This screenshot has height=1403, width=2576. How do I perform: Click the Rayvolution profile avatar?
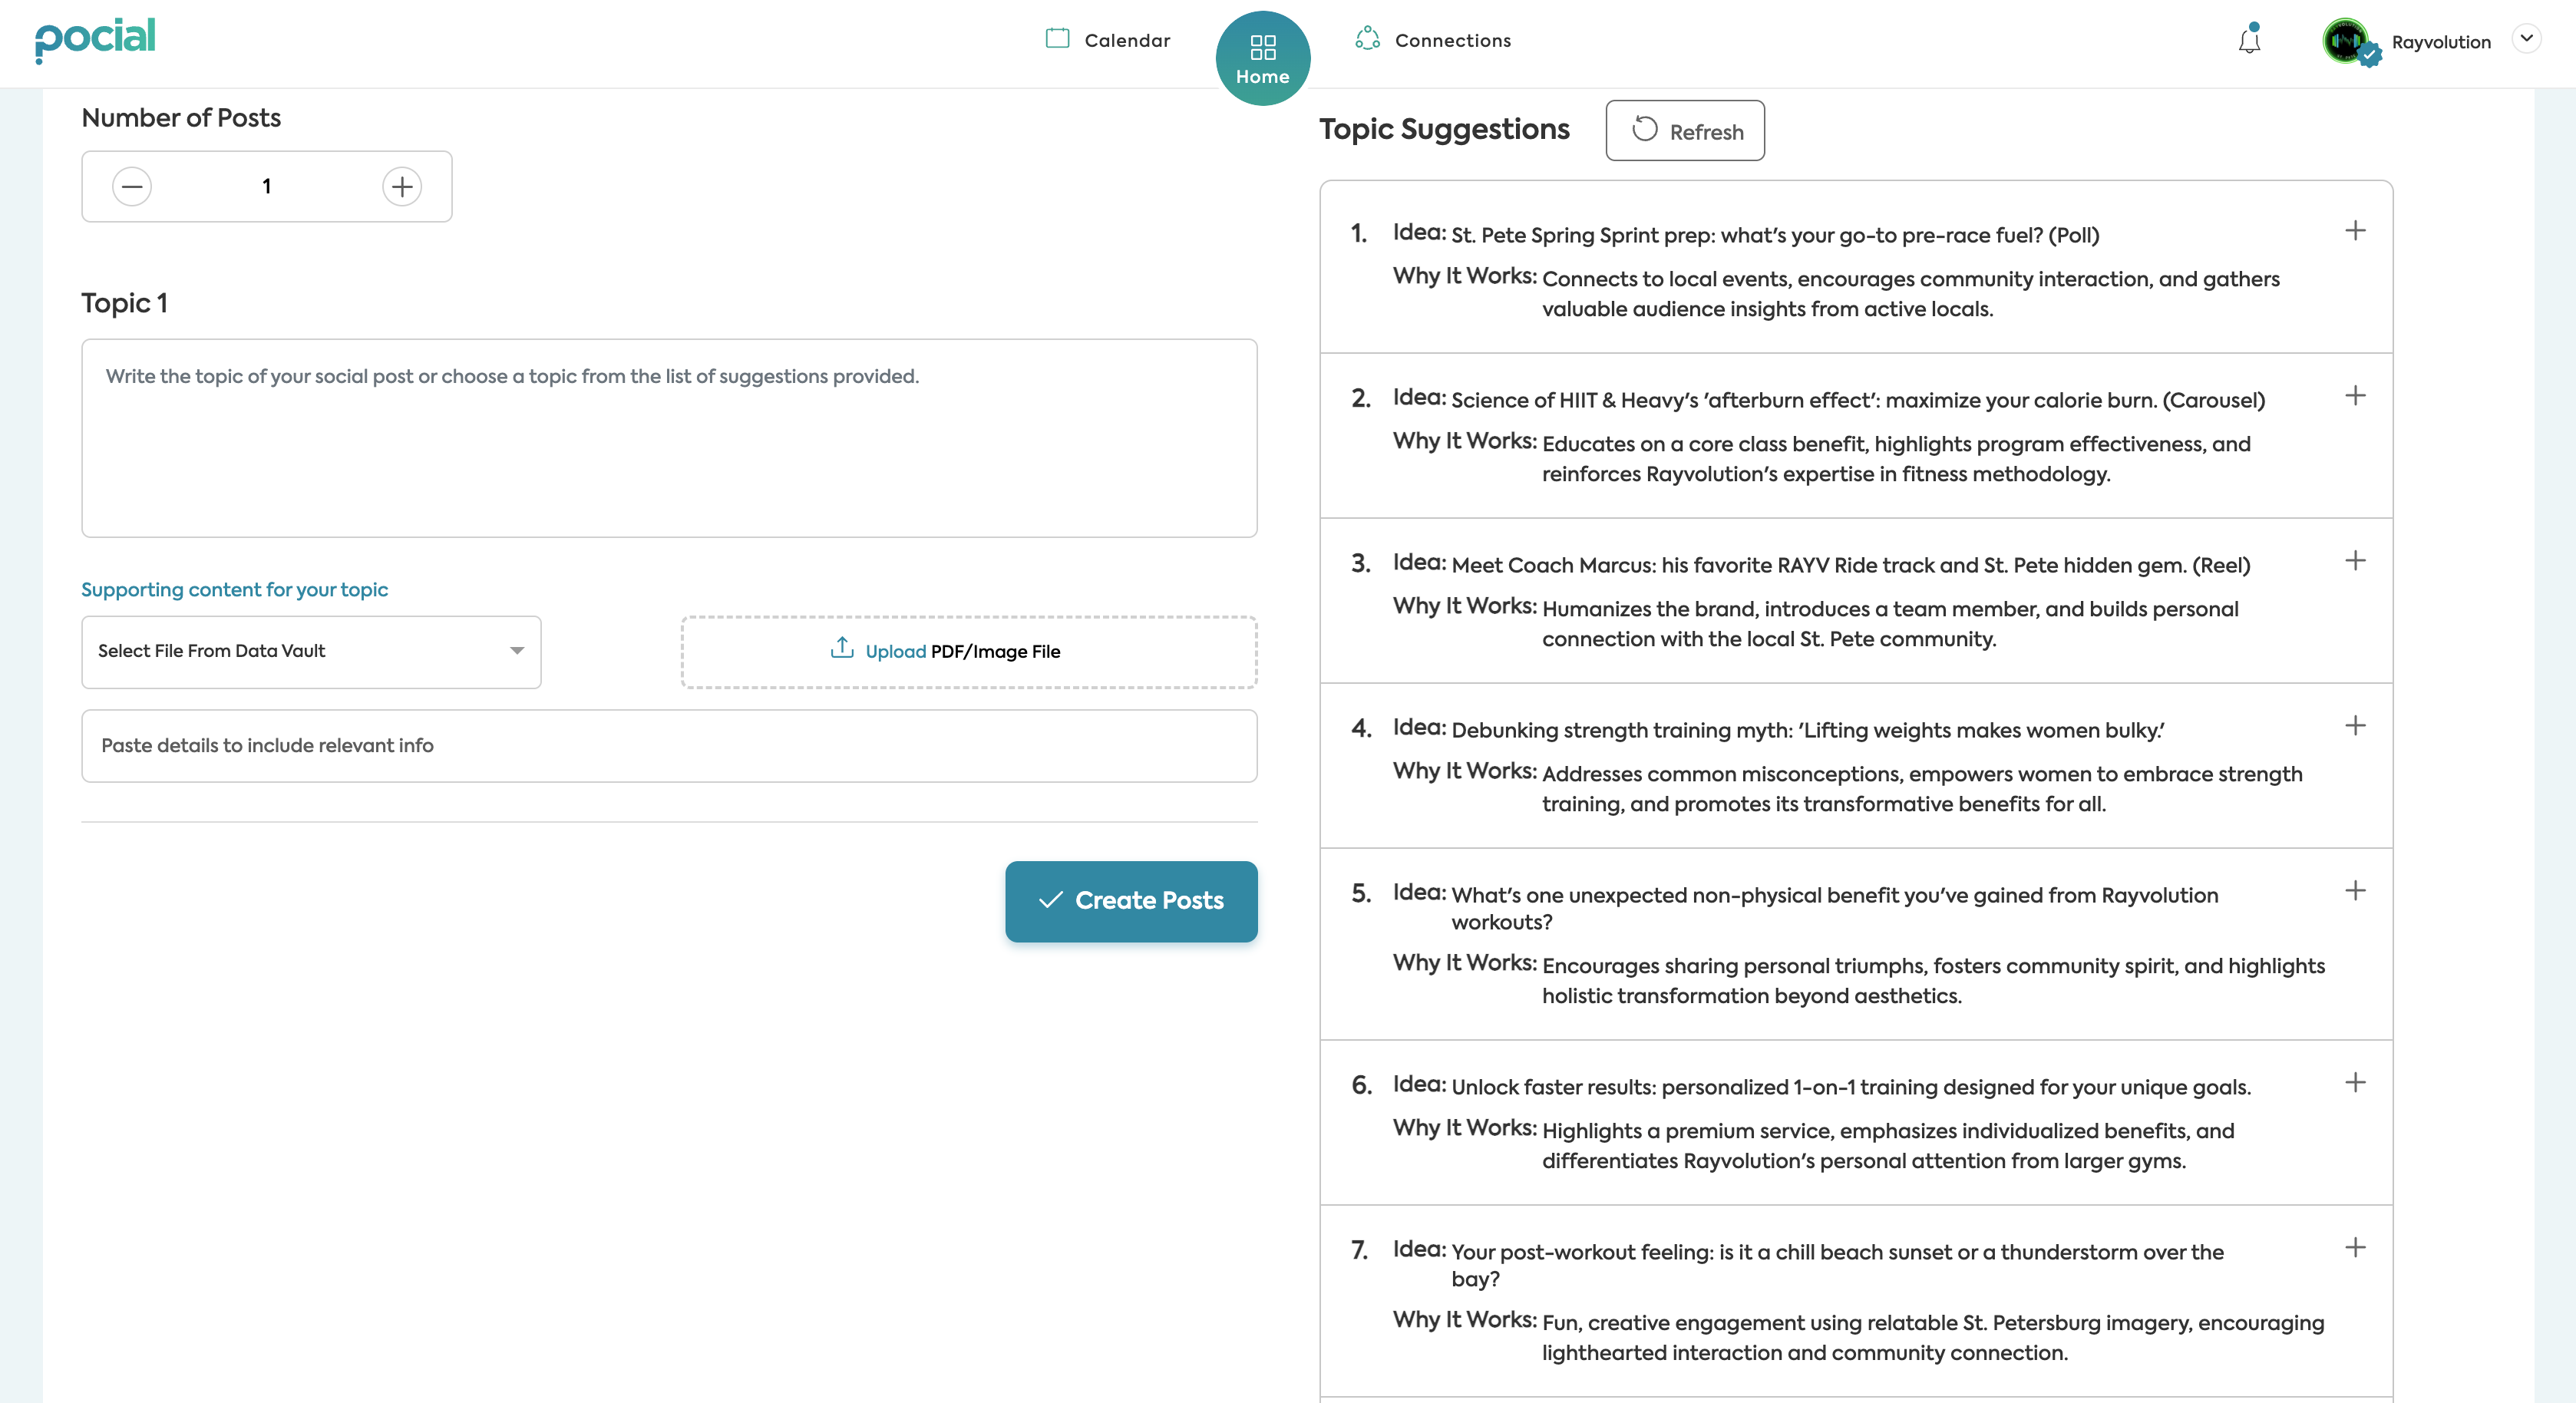click(x=2345, y=41)
